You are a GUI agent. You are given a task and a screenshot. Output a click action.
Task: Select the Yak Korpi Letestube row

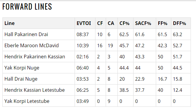coord(97,101)
